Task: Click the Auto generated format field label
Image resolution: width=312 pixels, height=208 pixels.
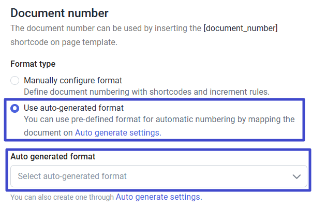Action: [52, 156]
